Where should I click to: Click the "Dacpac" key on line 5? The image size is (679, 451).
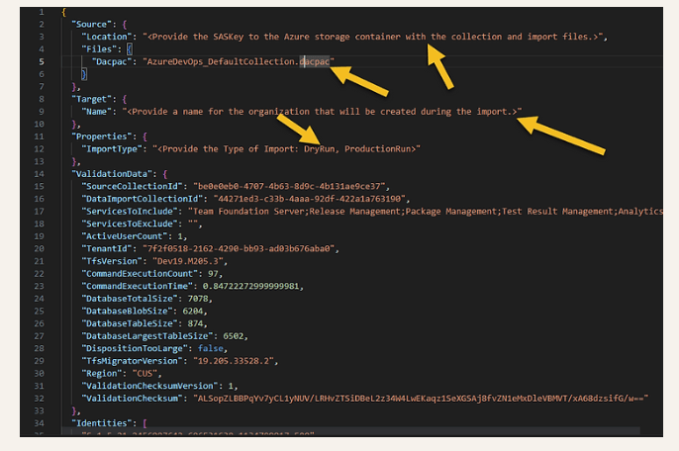(112, 62)
